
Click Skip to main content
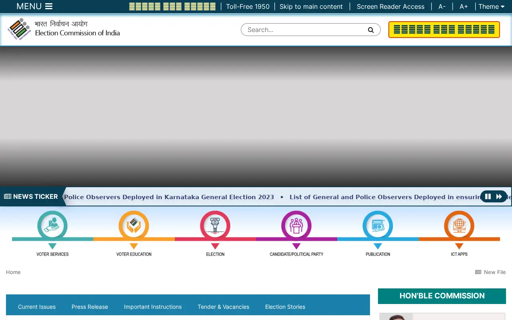(x=311, y=6)
